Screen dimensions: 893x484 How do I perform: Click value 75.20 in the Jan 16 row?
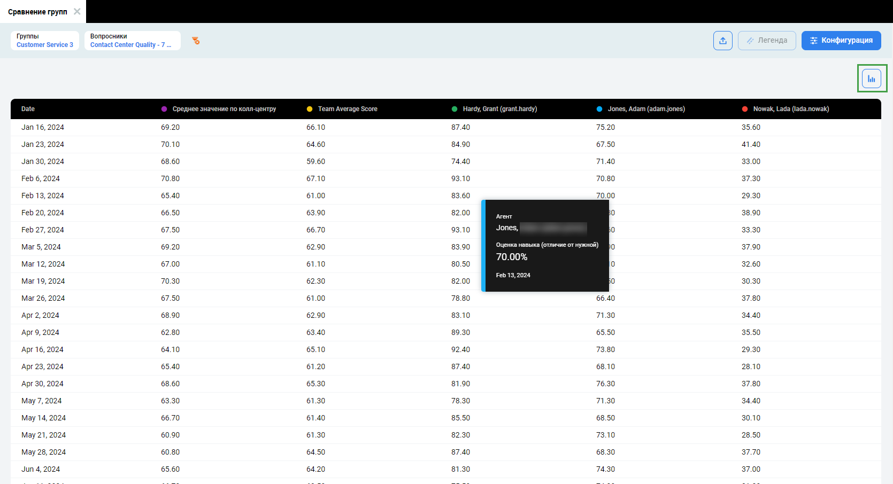tap(605, 127)
